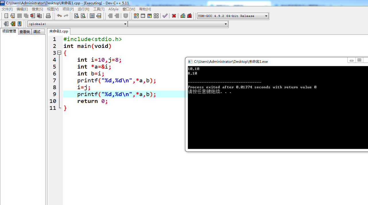Click the return 0; code line

click(x=92, y=101)
